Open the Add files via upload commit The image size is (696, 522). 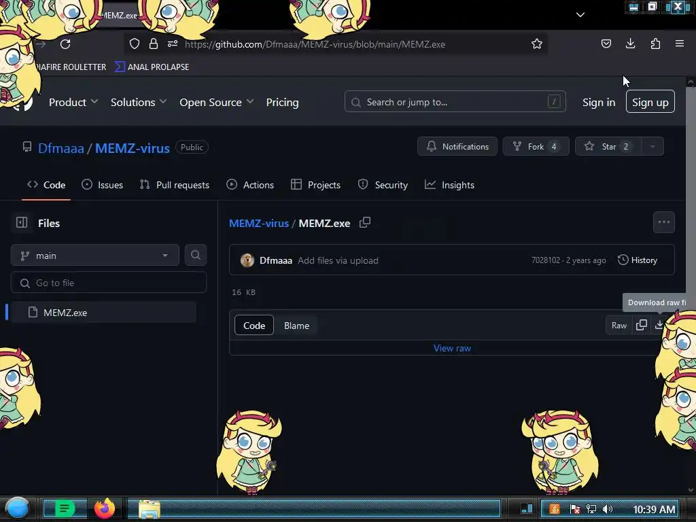338,260
